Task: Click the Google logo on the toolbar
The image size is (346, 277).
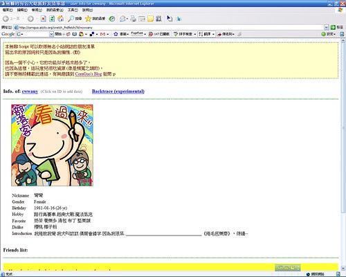Action: coord(8,34)
